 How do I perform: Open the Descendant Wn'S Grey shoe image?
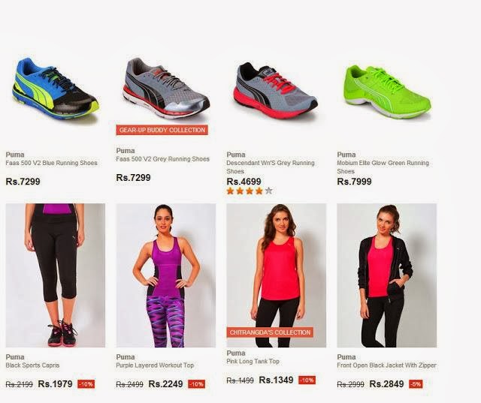[277, 91]
